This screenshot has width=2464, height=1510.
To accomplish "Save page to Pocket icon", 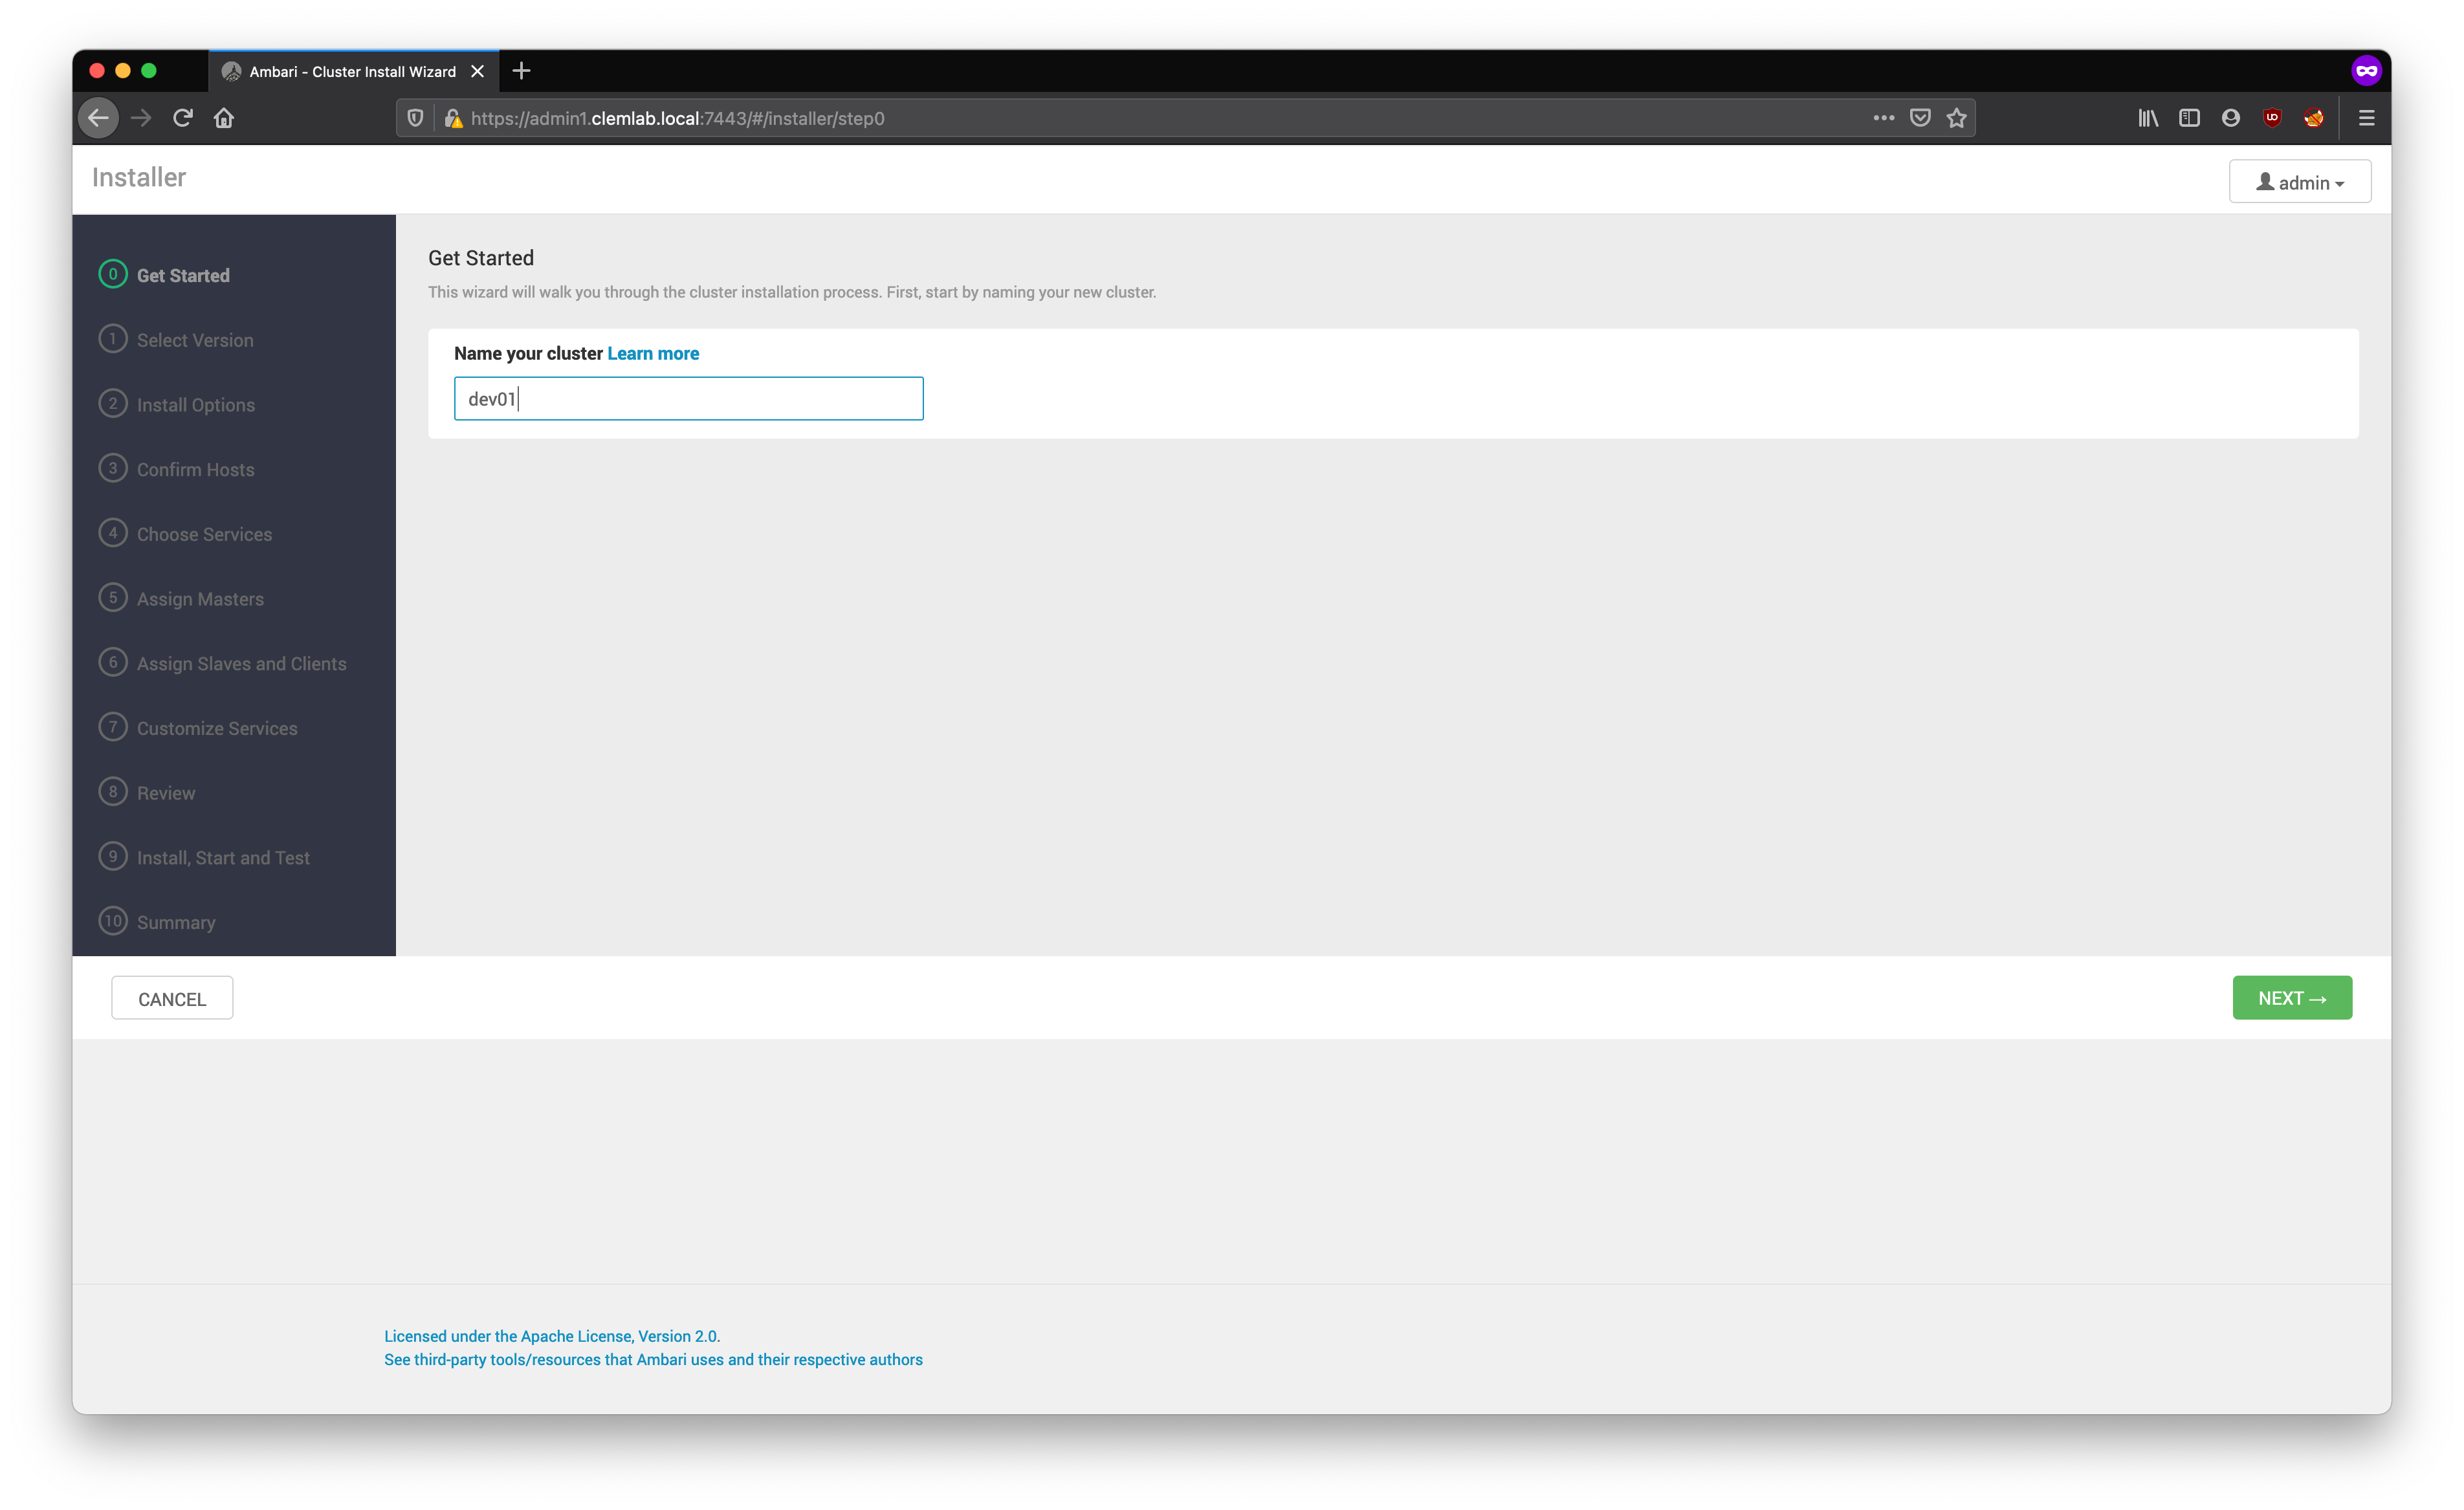I will pyautogui.click(x=1919, y=118).
